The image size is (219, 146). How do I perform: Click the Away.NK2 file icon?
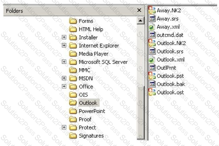(x=152, y=10)
